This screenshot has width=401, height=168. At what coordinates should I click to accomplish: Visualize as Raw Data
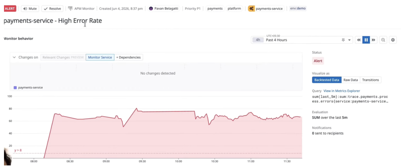351,80
